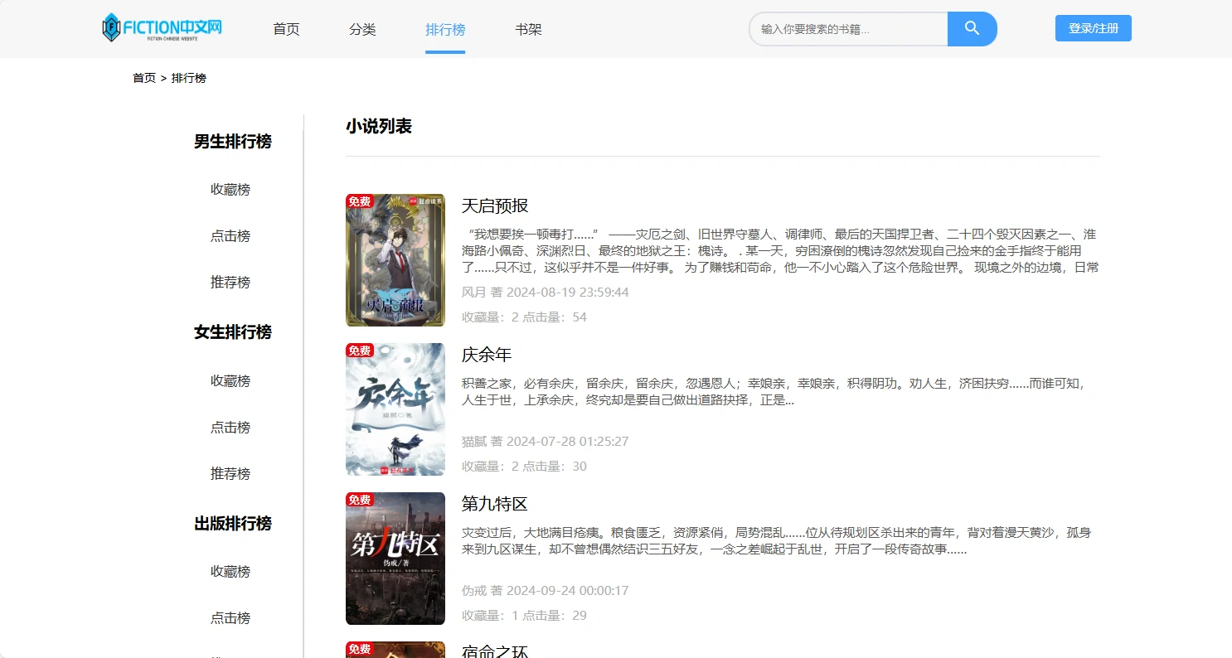Focus the book search input field

(x=848, y=29)
